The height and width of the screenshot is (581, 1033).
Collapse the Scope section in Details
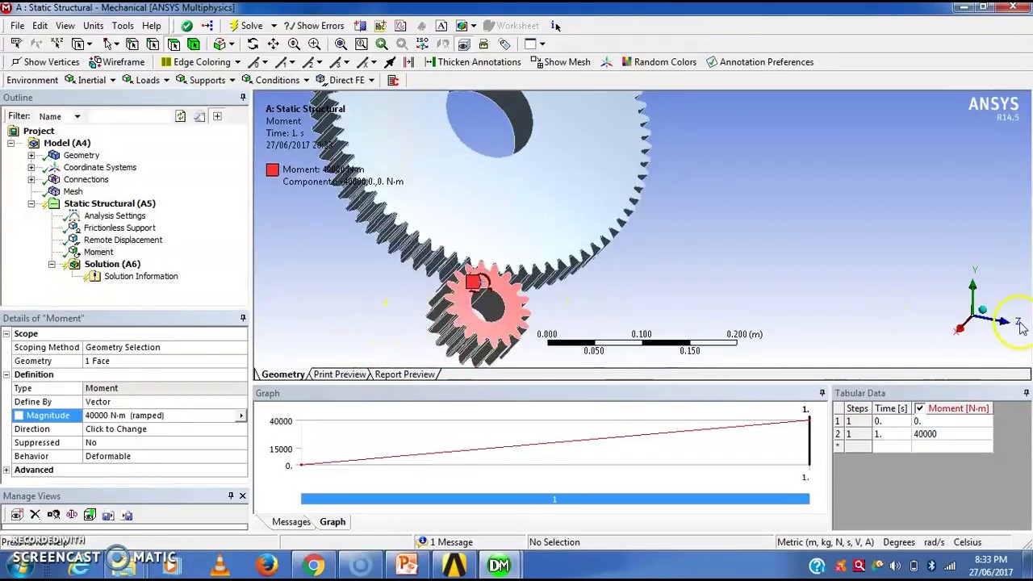point(6,333)
